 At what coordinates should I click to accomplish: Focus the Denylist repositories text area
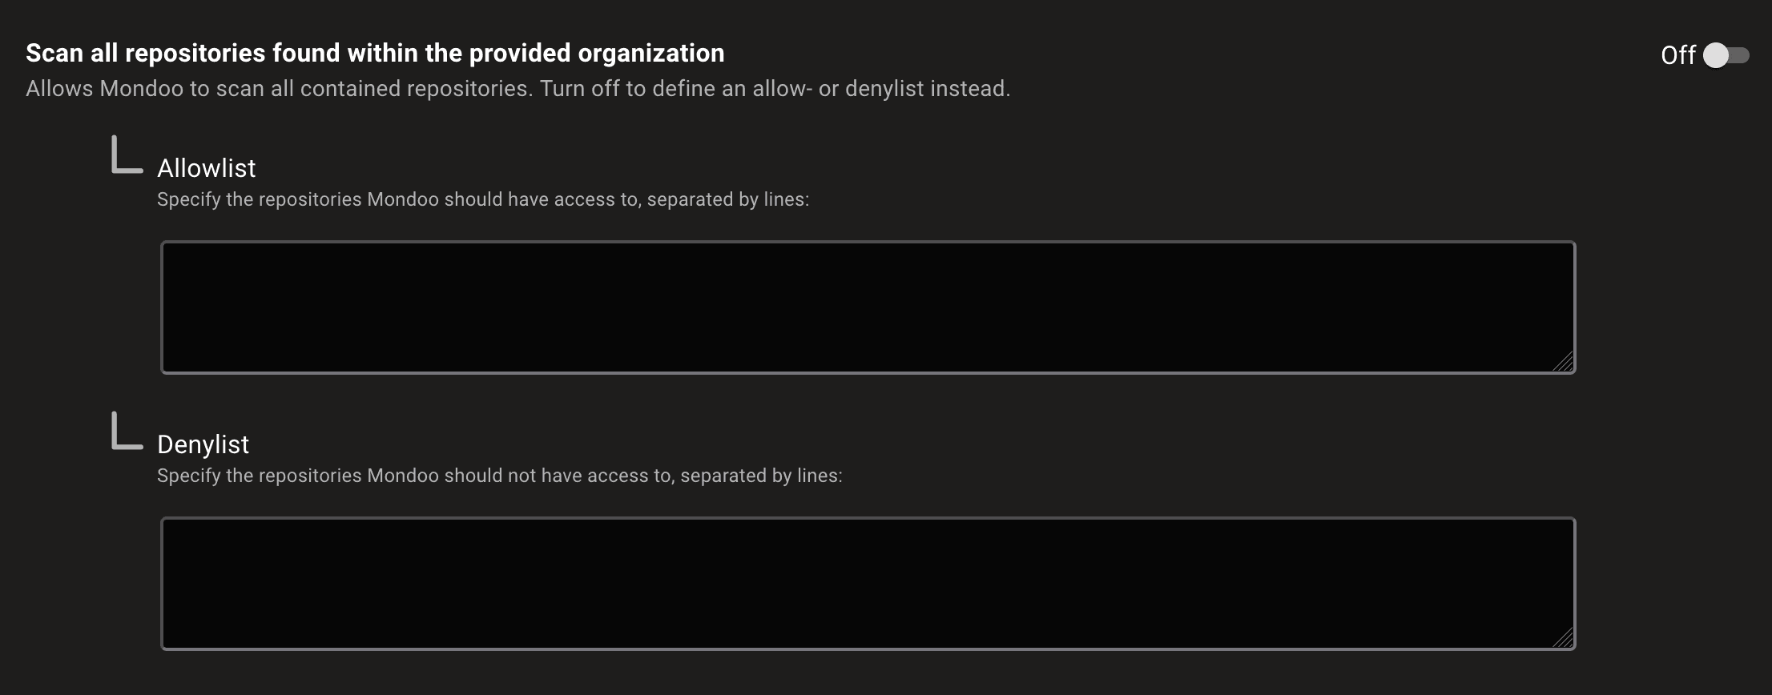(868, 583)
